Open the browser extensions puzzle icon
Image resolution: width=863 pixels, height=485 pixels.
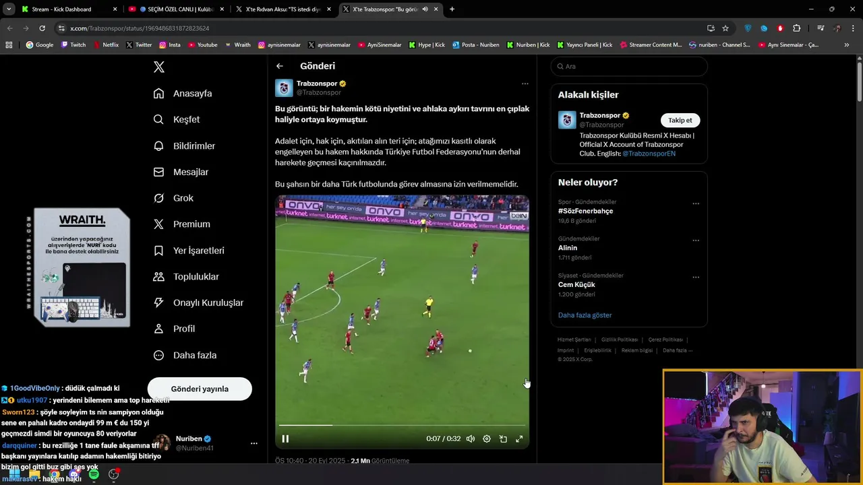(x=796, y=28)
